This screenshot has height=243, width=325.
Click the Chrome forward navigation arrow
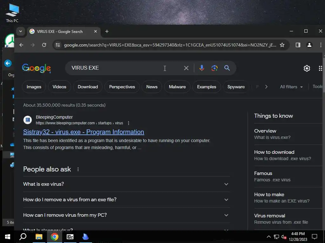[33, 45]
